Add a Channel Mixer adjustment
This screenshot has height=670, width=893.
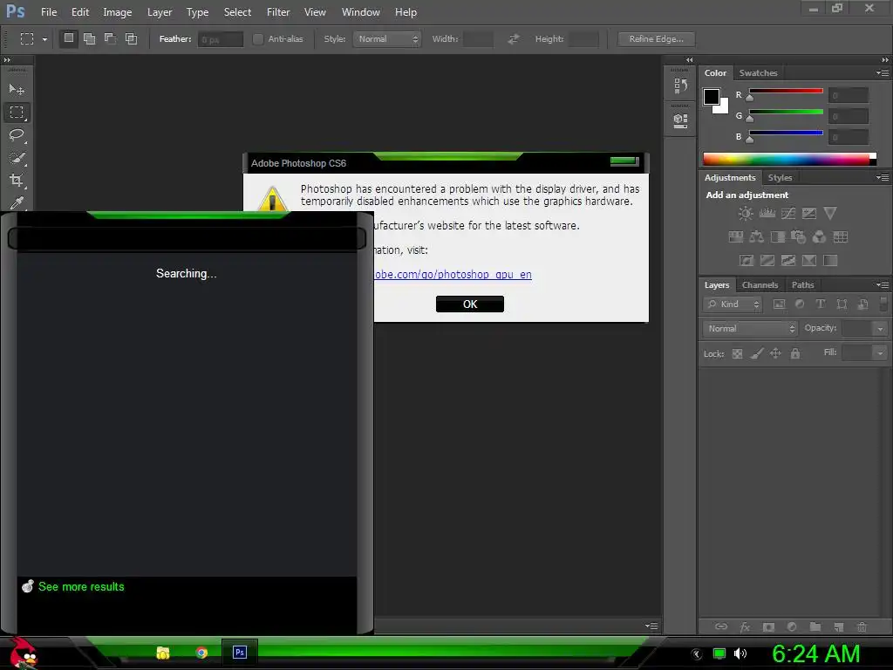pos(819,237)
